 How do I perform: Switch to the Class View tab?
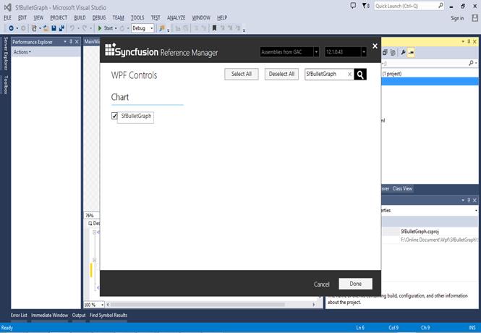(x=402, y=189)
